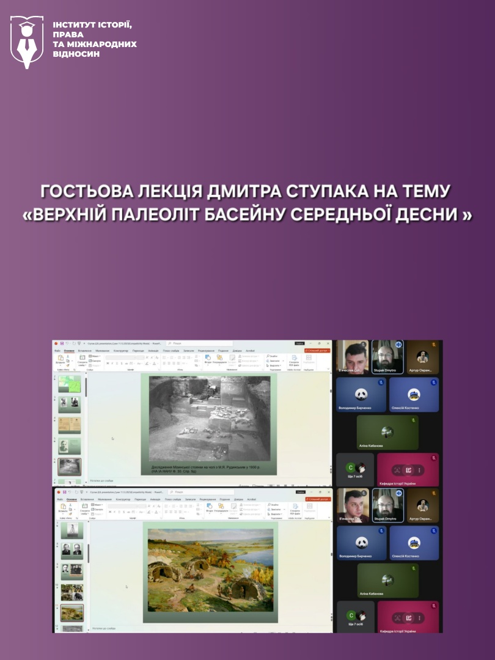Image resolution: width=495 pixels, height=660 pixels.
Task: Click Save icon in title bar above excavation slide
Action: [61, 343]
